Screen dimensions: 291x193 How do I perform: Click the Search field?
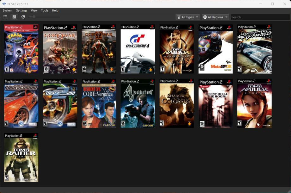click(260, 17)
